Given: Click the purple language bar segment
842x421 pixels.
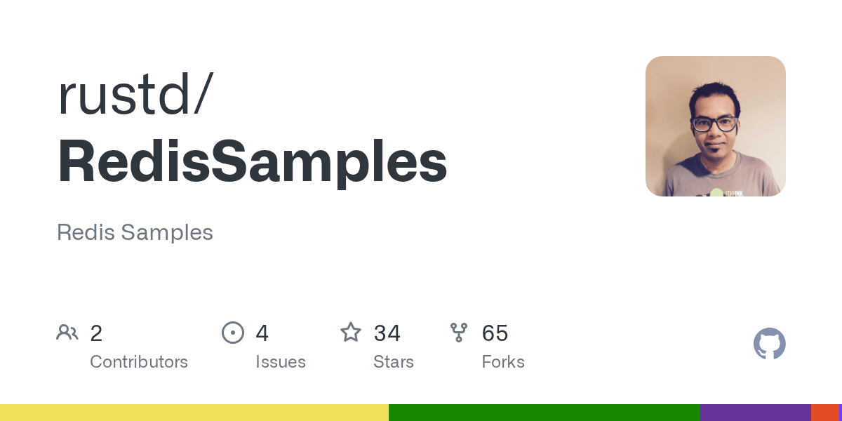Looking at the screenshot, I should tap(756, 413).
